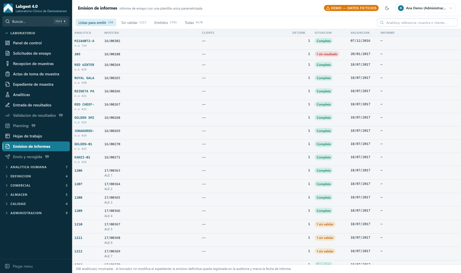Expand the ANALITICA HUMANA section
The width and height of the screenshot is (461, 273).
36,167
